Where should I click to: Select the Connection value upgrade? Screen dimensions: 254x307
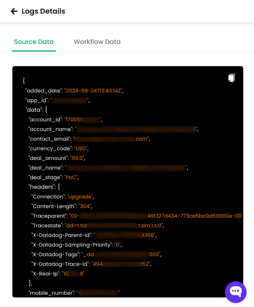point(80,197)
